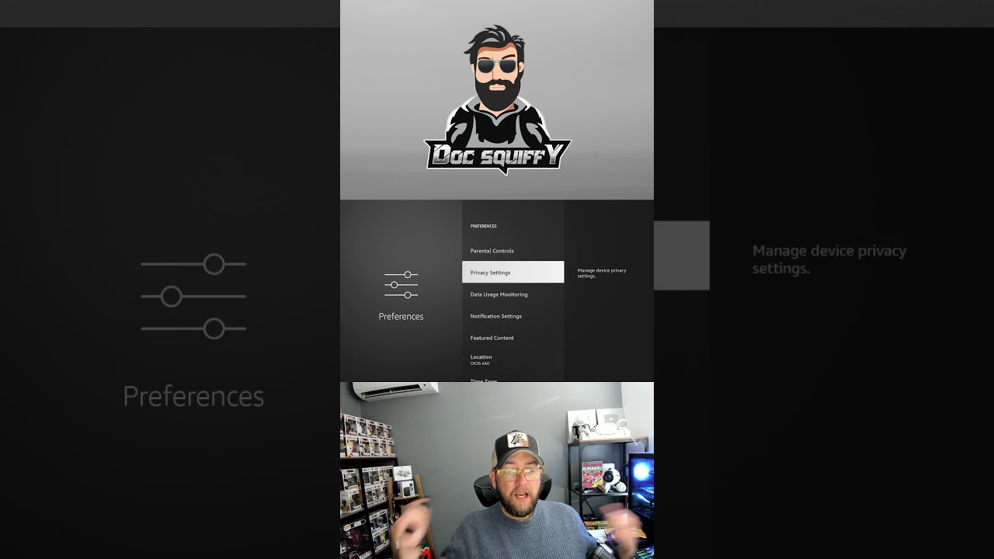Click the large blurred sliders icon in the background
This screenshot has width=994, height=559.
(x=193, y=297)
